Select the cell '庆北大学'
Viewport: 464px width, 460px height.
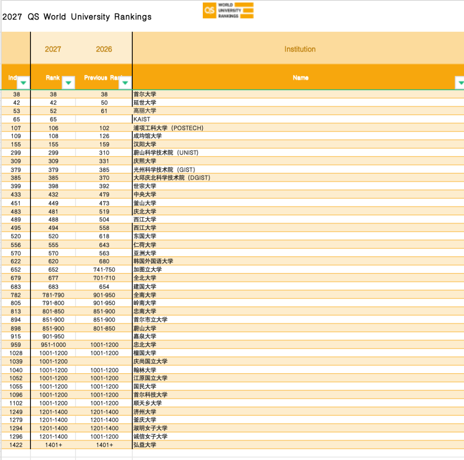coord(298,211)
